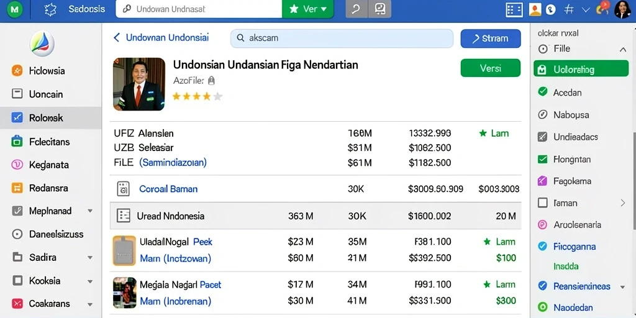The image size is (636, 318).
Task: Click into the akscam search field
Action: [x=342, y=39]
